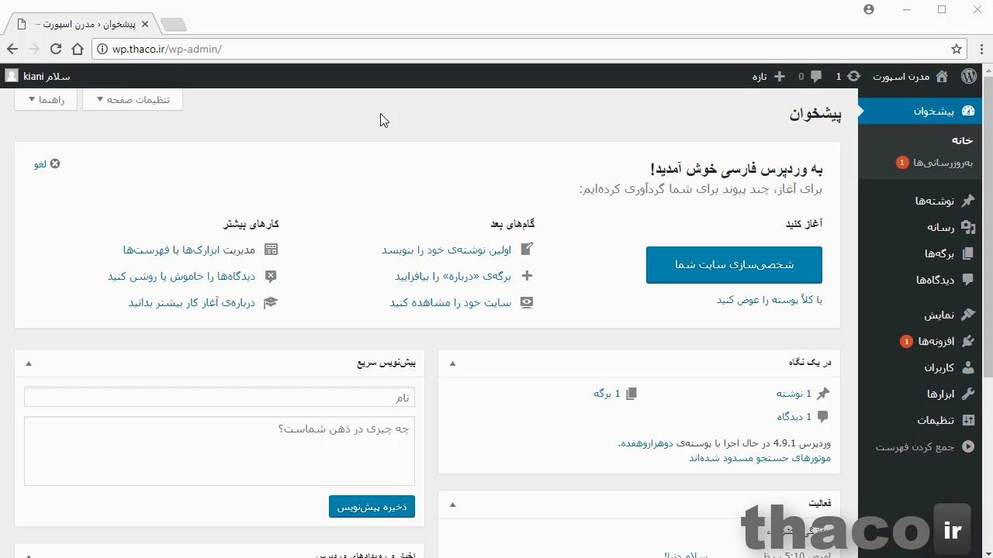Viewport: 993px width, 558px height.
Task: Open the comments bubble icon in the admin bar
Action: pos(815,76)
